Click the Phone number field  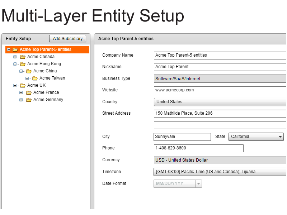(198, 148)
